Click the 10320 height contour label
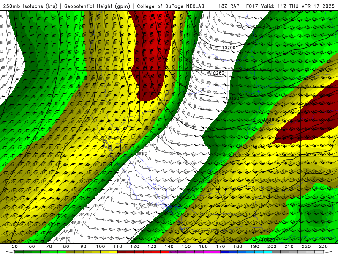This screenshot has height=254, width=338. (x=232, y=99)
